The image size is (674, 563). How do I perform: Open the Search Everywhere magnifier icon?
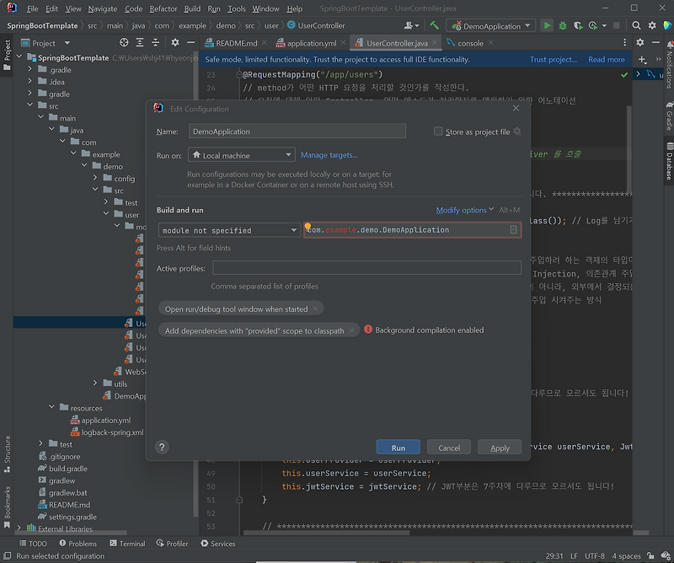click(635, 26)
